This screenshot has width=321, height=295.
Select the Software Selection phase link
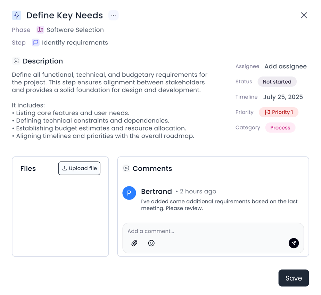[75, 30]
